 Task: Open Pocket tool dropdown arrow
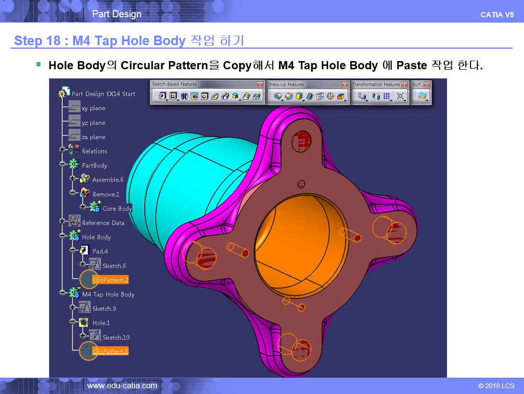[x=178, y=100]
